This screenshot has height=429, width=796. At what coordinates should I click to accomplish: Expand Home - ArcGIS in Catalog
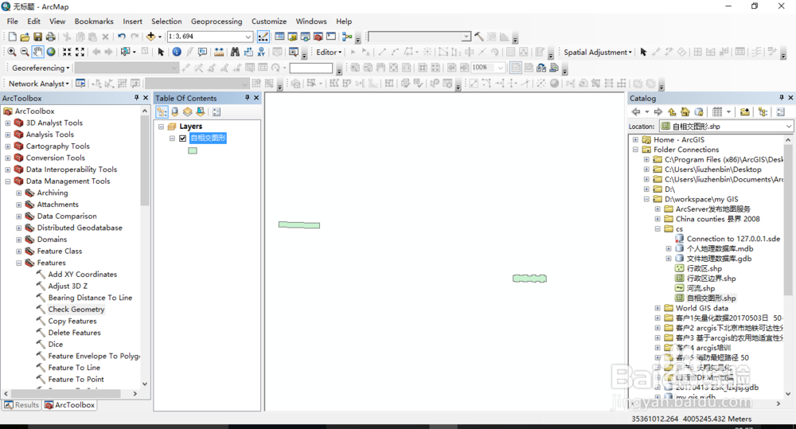[x=635, y=139]
